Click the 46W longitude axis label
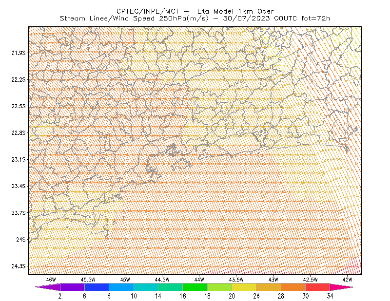Image resolution: width=390 pixels, height=301 pixels. pos(51,280)
